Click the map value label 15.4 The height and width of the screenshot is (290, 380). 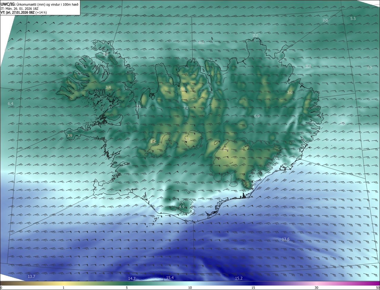pyautogui.click(x=170, y=278)
